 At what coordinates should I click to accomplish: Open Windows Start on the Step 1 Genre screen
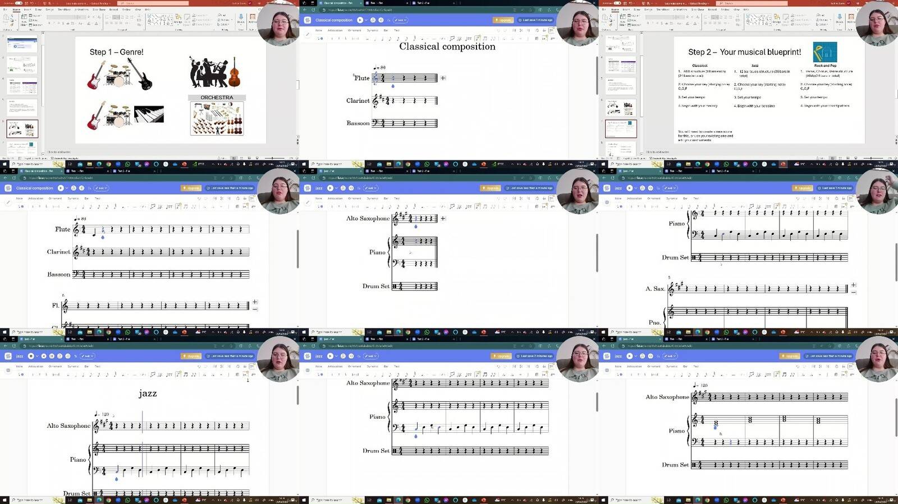(4, 164)
